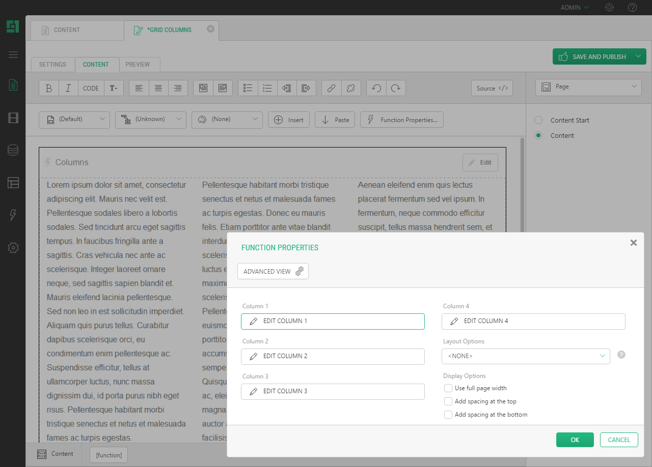Click the Edit Column 2 button
Image resolution: width=652 pixels, height=467 pixels.
click(x=333, y=356)
